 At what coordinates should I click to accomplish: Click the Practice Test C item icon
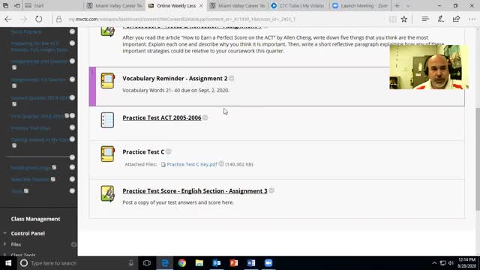[x=107, y=154]
